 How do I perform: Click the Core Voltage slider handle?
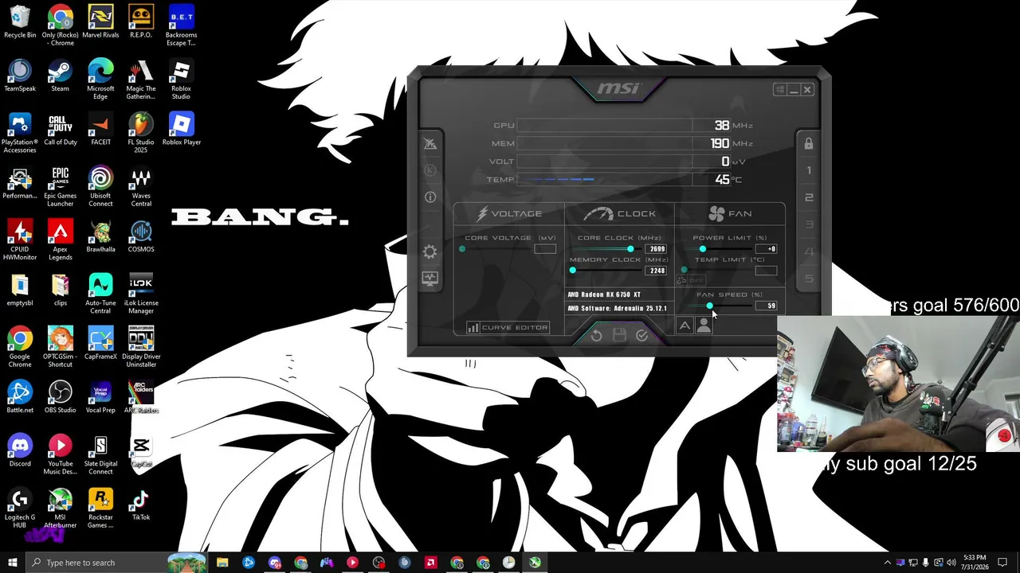click(x=462, y=249)
